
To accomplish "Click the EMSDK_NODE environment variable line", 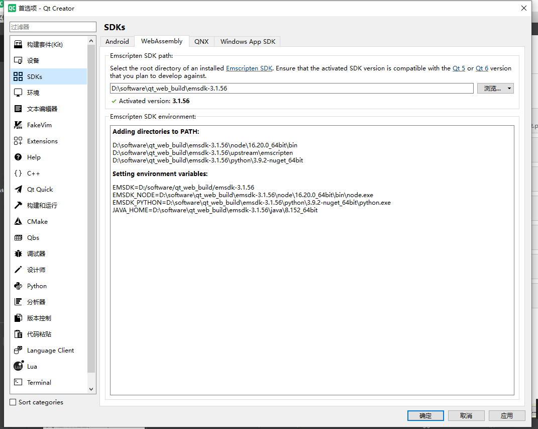I will click(x=243, y=195).
